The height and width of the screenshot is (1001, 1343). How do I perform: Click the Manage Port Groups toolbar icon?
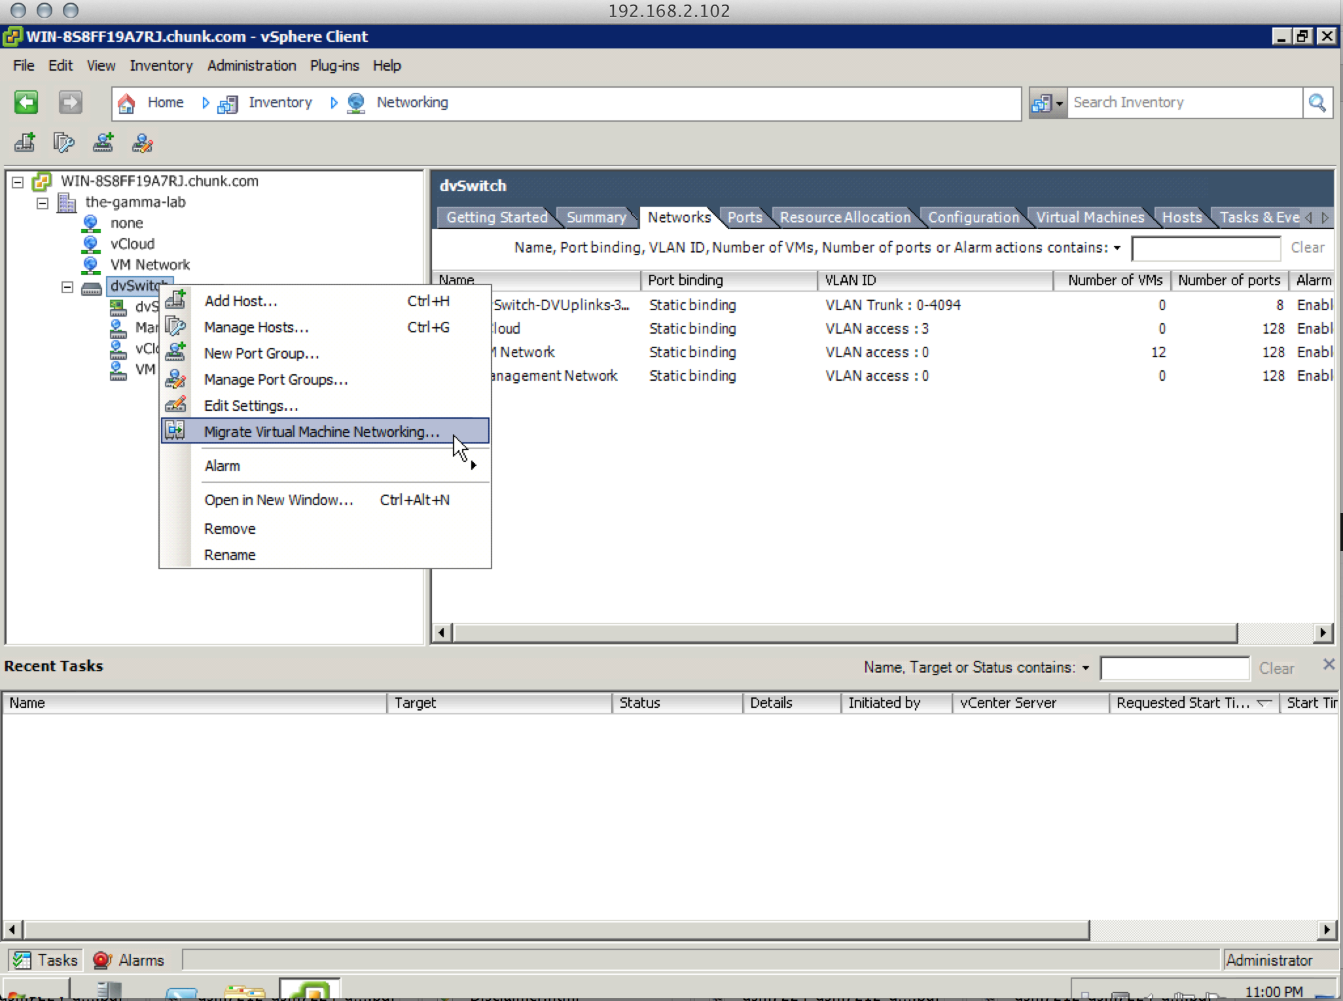click(143, 143)
